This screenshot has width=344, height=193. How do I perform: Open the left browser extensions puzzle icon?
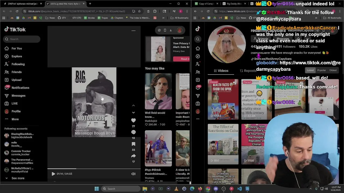(155, 11)
